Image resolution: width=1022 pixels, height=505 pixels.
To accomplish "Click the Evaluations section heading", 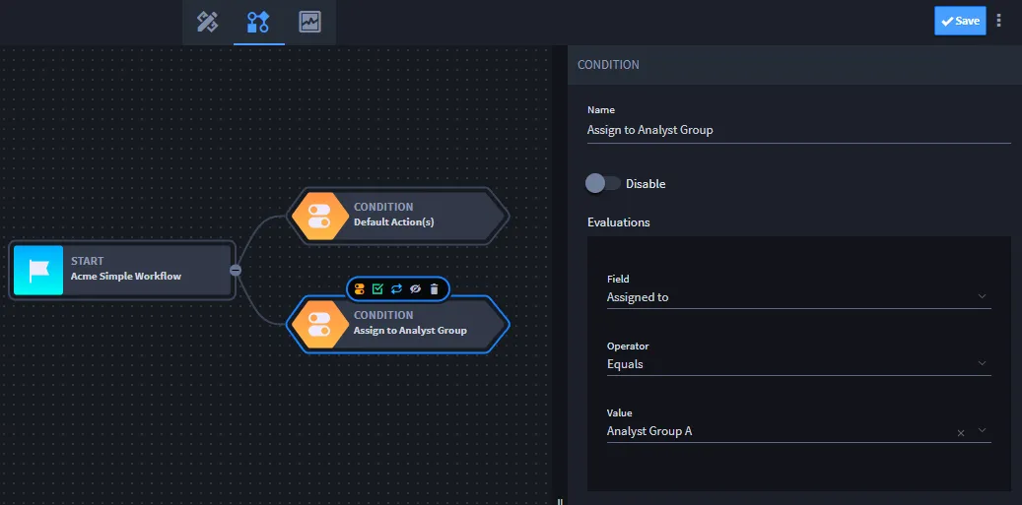I will tap(619, 221).
